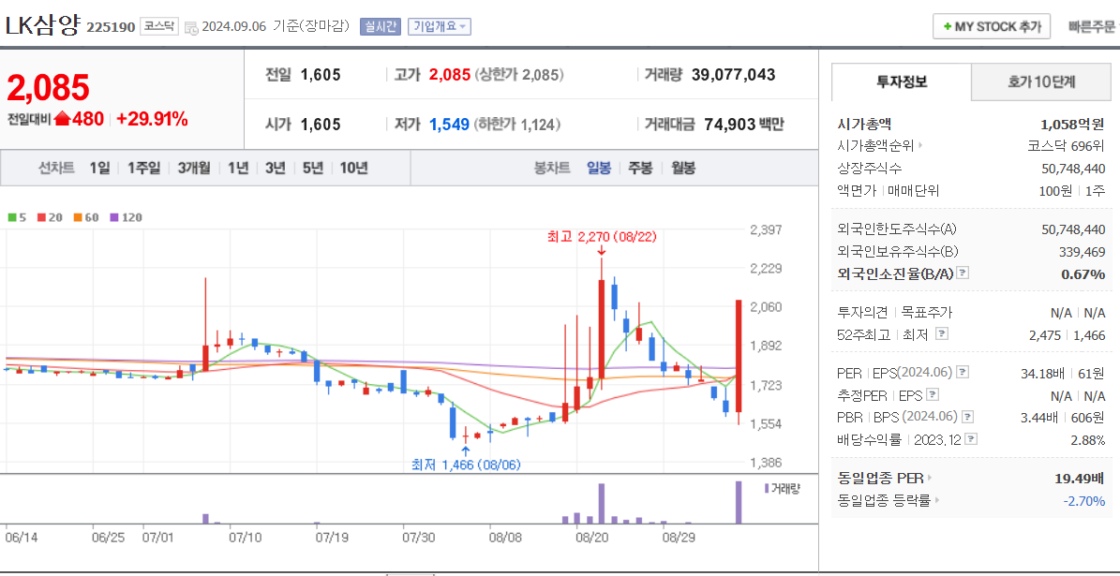Select the 1주일 line chart period
This screenshot has height=576, width=1120.
[x=143, y=169]
